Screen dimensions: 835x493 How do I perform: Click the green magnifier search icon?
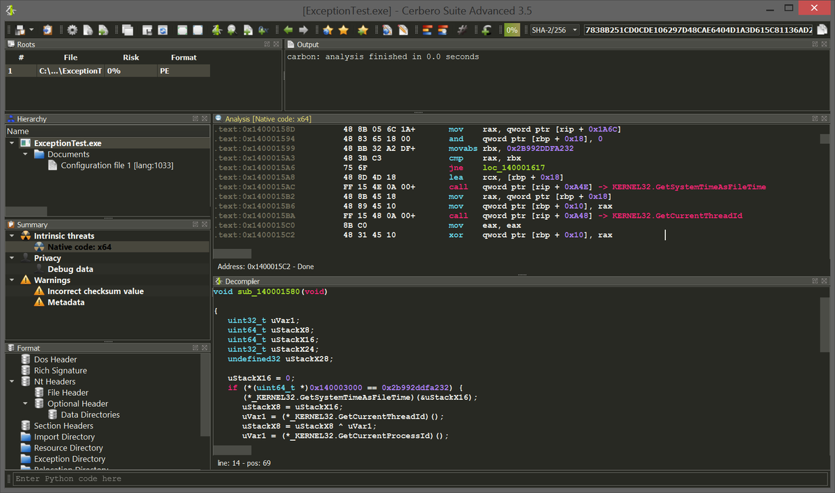[x=232, y=30]
